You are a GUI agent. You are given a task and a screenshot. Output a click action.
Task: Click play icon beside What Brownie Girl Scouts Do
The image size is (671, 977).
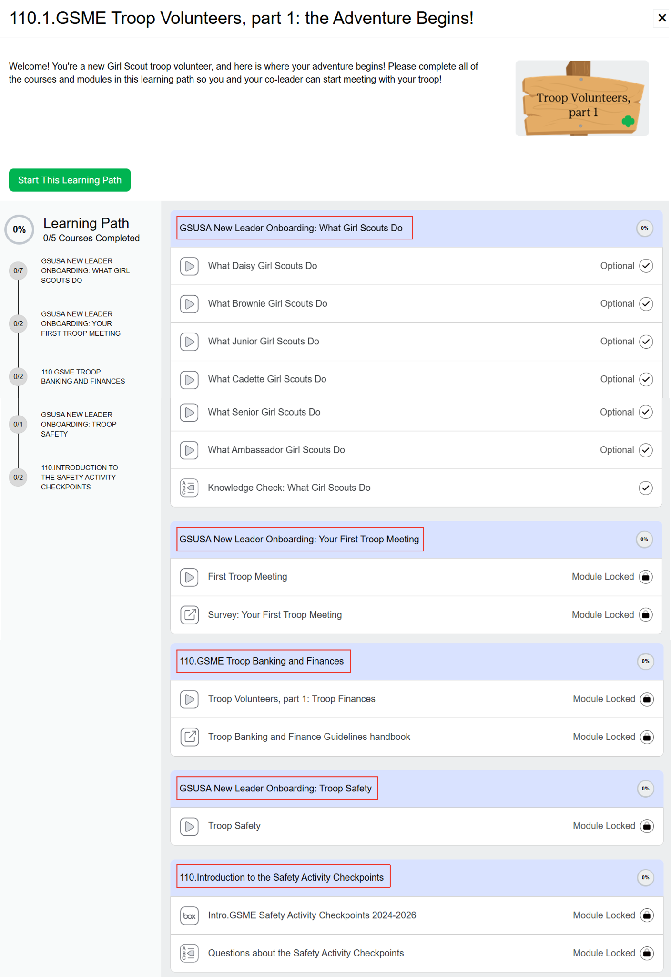[x=189, y=304]
